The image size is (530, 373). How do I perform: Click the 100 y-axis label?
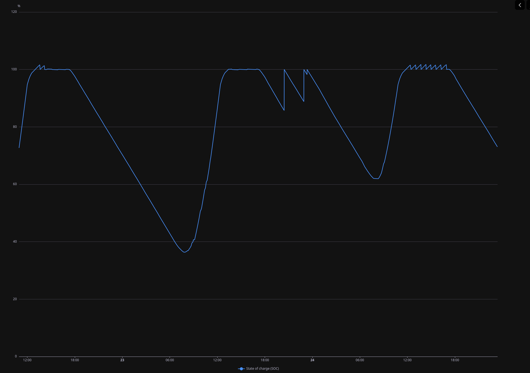14,69
